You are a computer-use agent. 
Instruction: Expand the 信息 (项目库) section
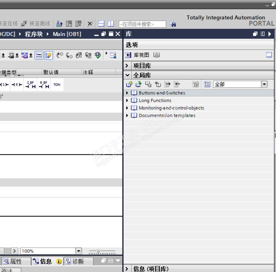point(127,269)
